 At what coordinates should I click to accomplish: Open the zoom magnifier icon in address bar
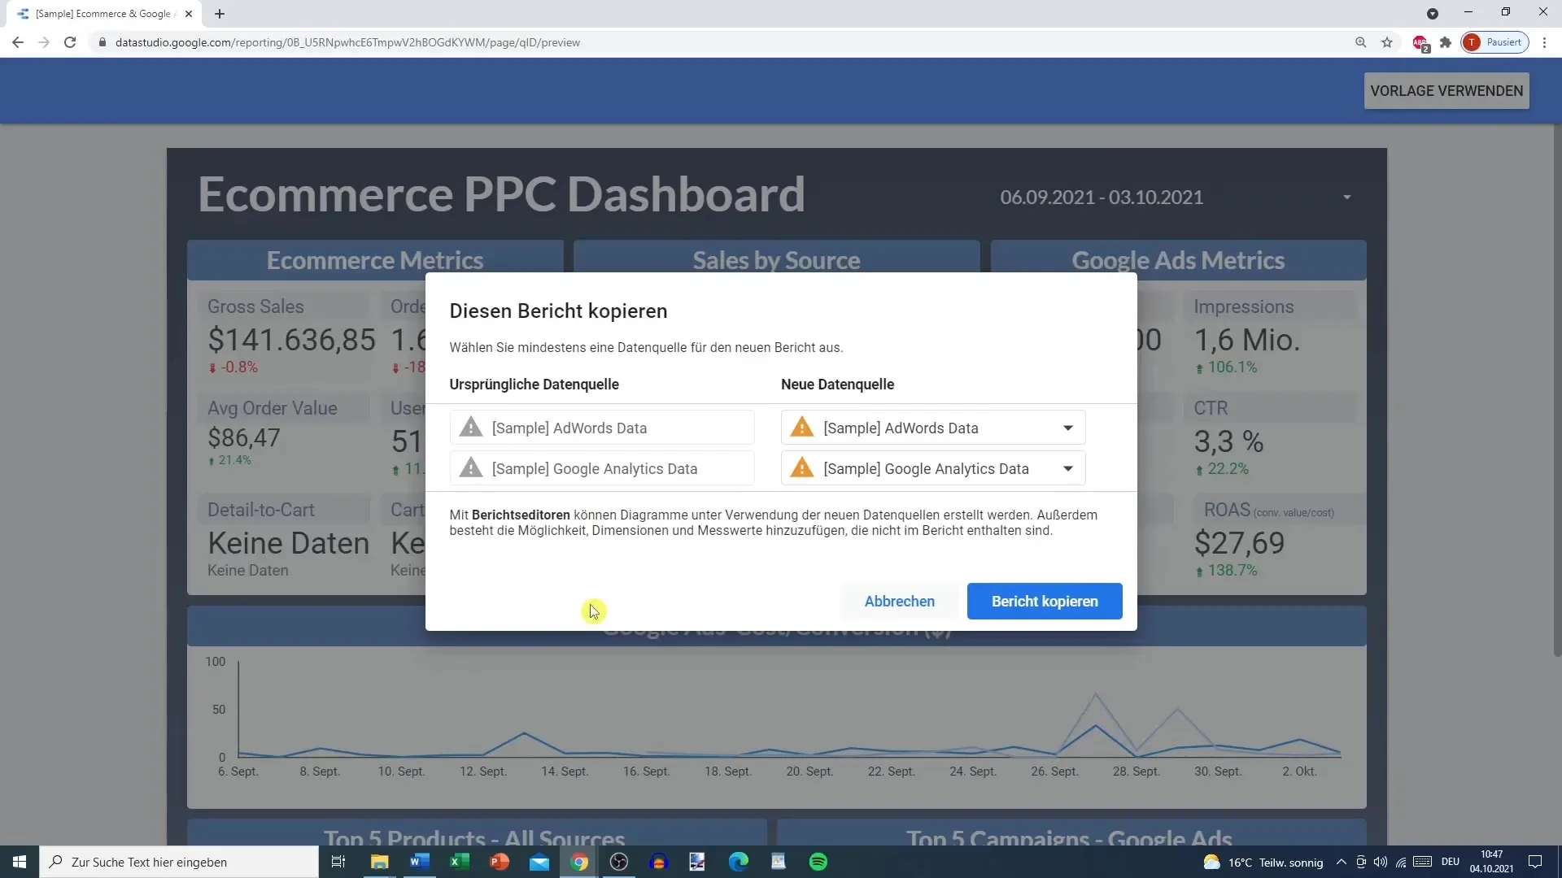(1360, 42)
